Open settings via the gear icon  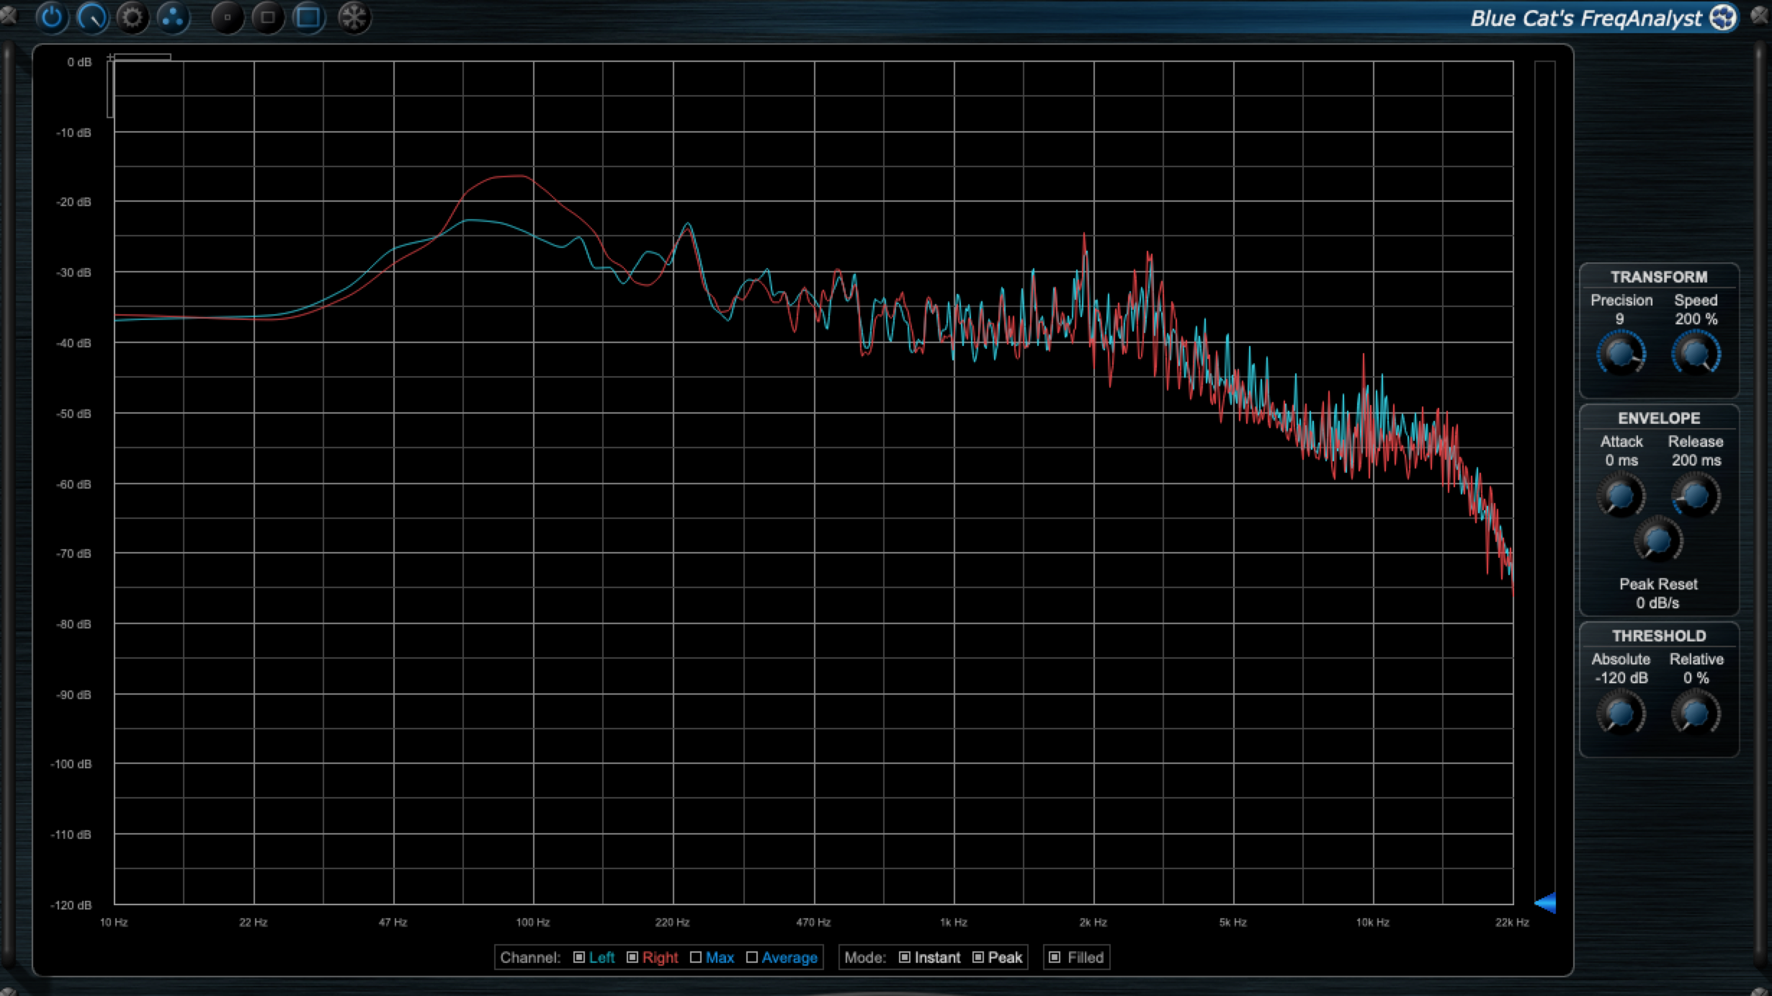(133, 17)
